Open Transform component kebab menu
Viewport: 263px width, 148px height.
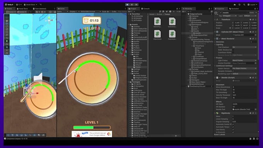pos(256,20)
